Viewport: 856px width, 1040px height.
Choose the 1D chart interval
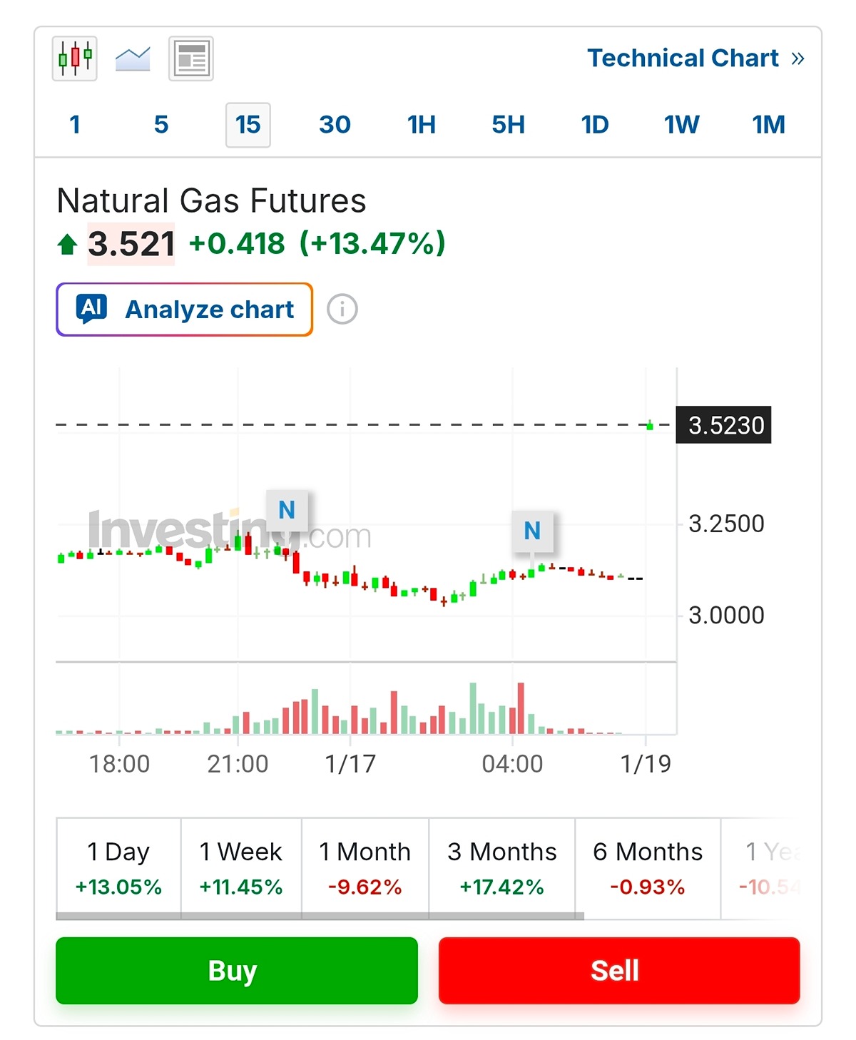[595, 125]
